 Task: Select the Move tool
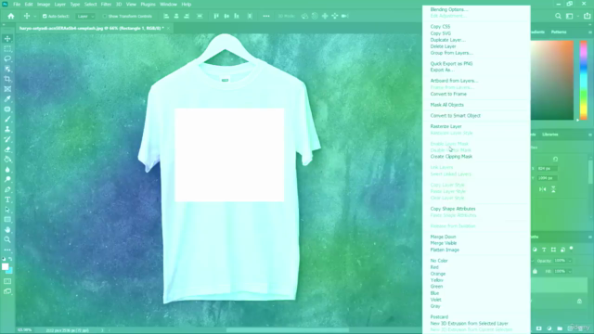[7, 39]
